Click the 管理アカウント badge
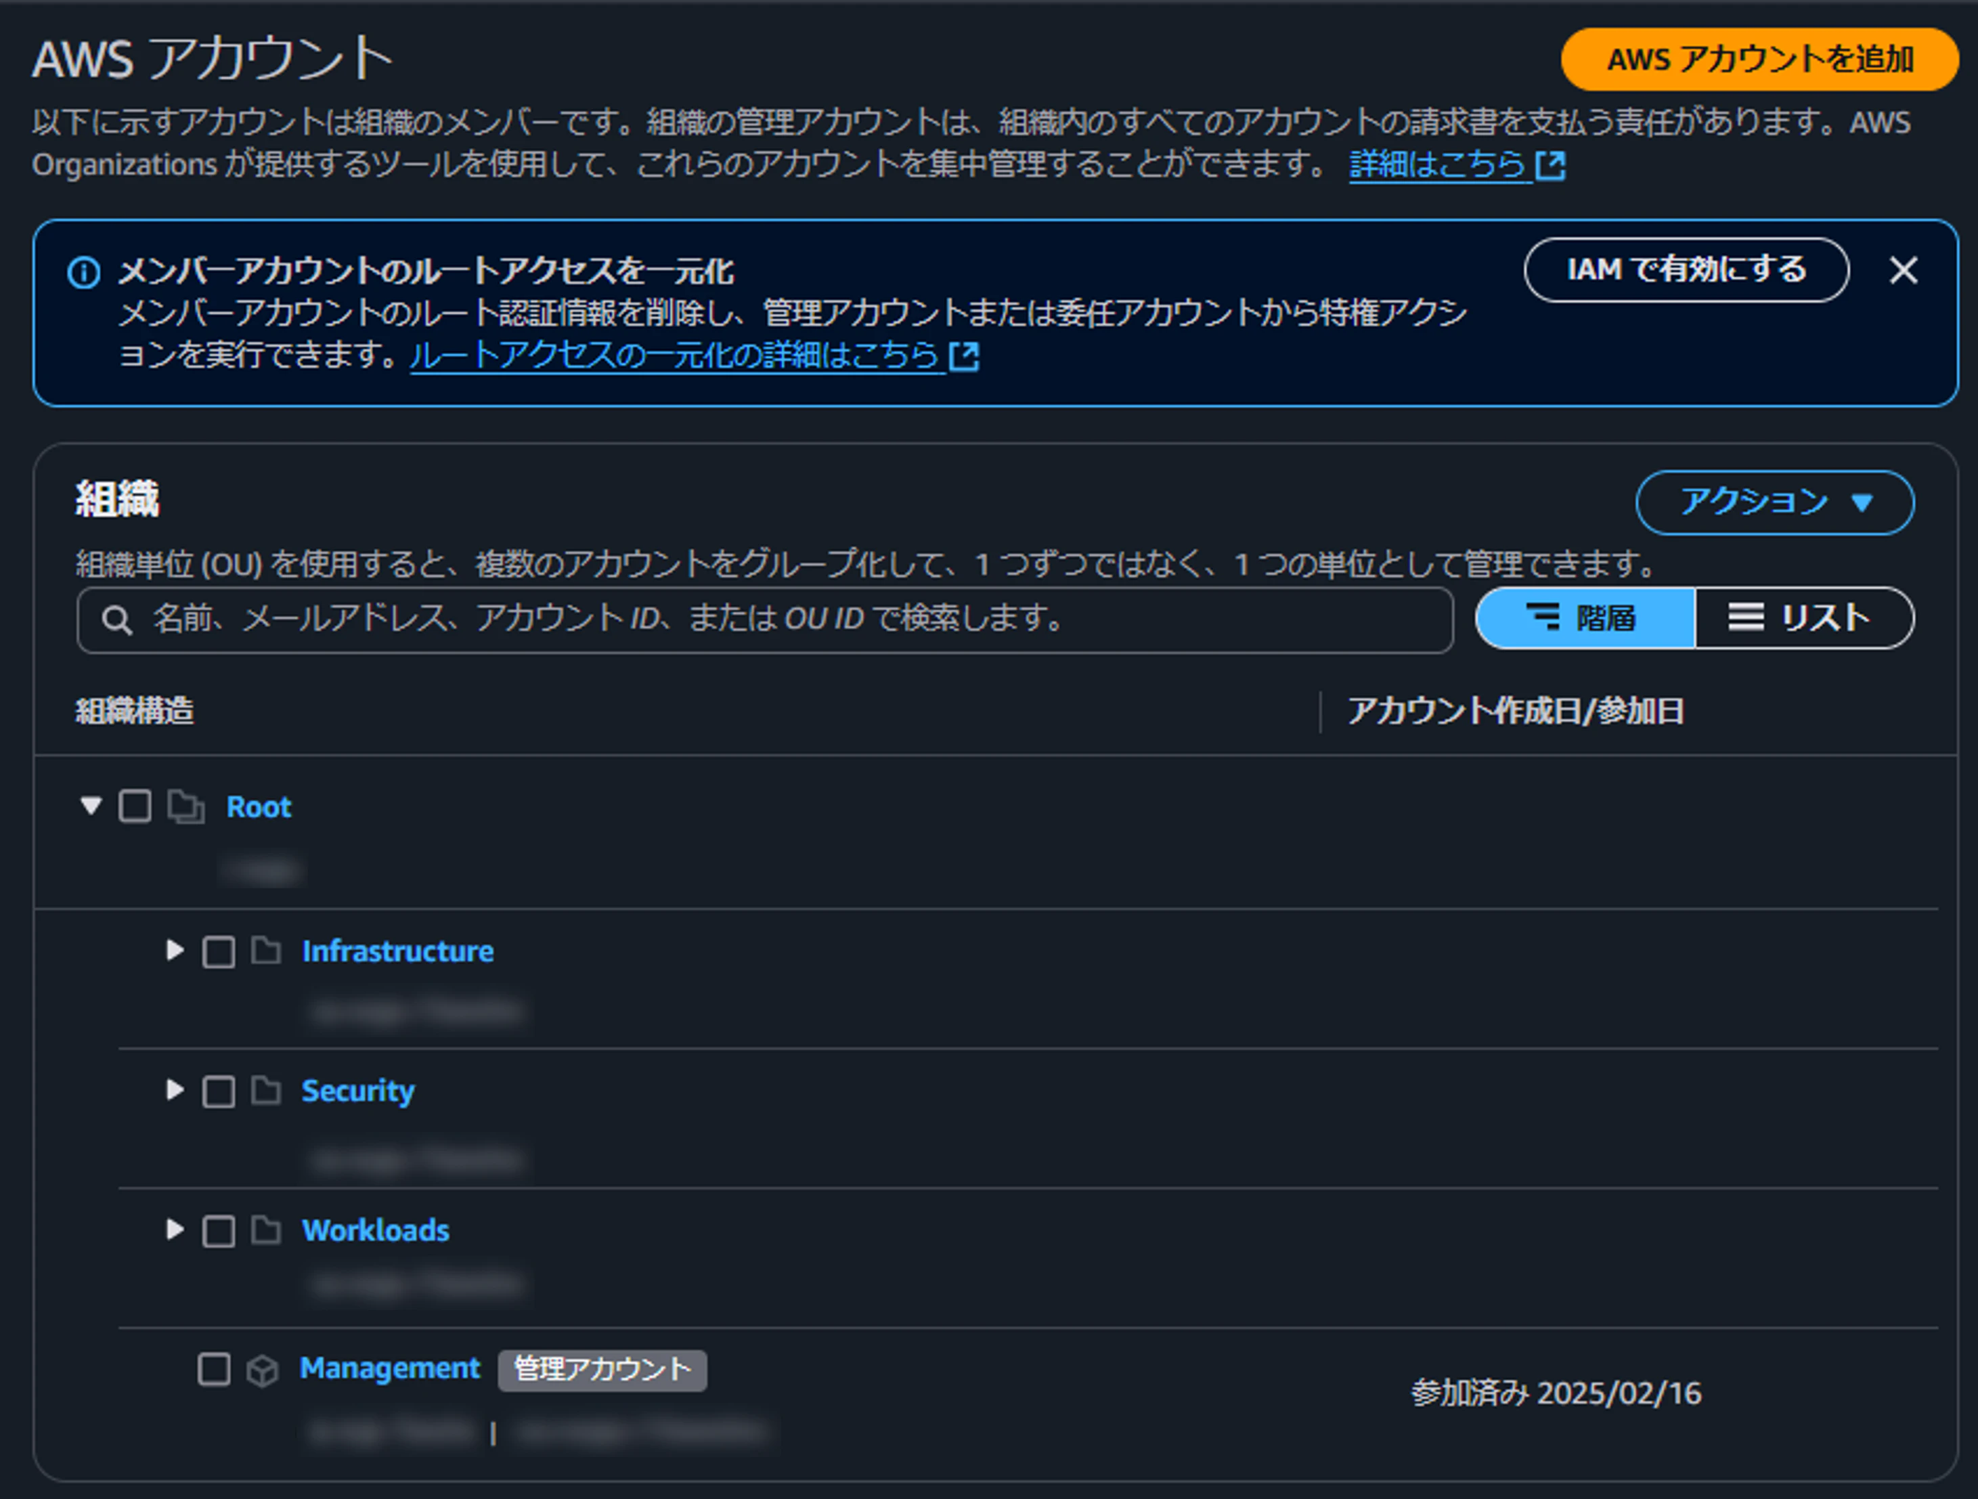The height and width of the screenshot is (1499, 1978). (602, 1370)
